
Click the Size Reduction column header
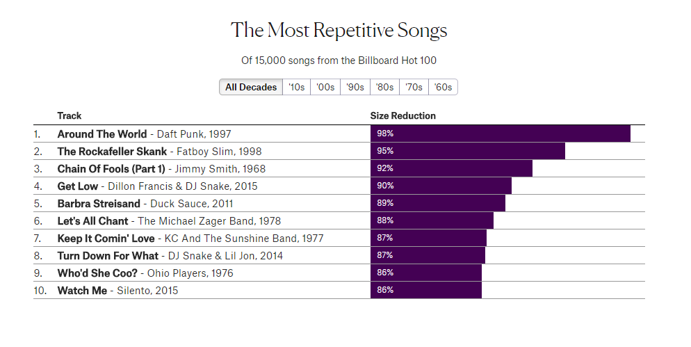pyautogui.click(x=403, y=115)
